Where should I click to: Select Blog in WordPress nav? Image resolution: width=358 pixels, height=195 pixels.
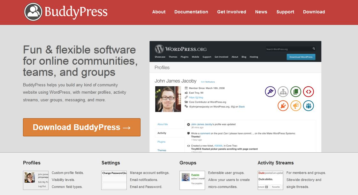244,57
